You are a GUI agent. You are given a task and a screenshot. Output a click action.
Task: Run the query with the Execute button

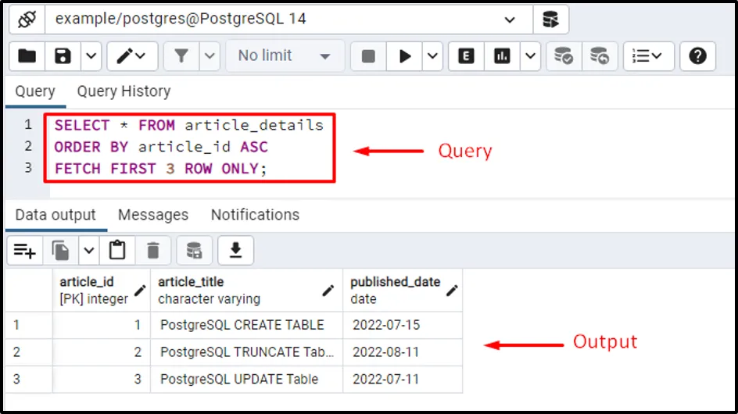tap(405, 55)
